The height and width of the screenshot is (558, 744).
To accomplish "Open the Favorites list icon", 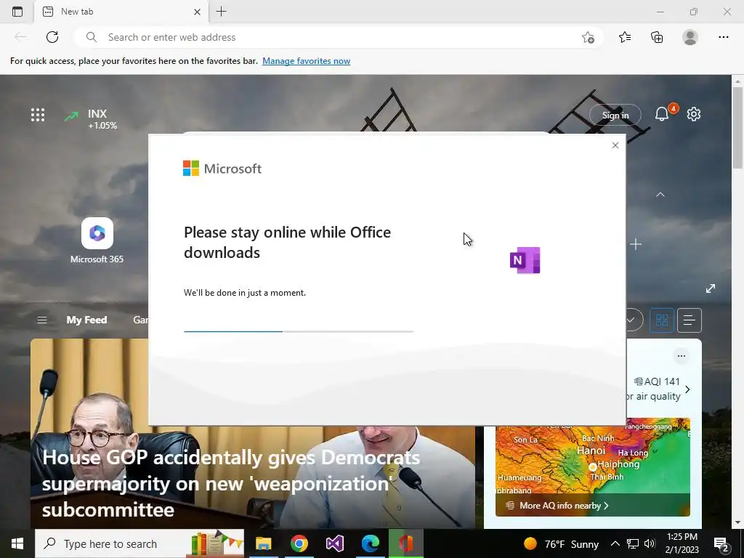I will (625, 37).
